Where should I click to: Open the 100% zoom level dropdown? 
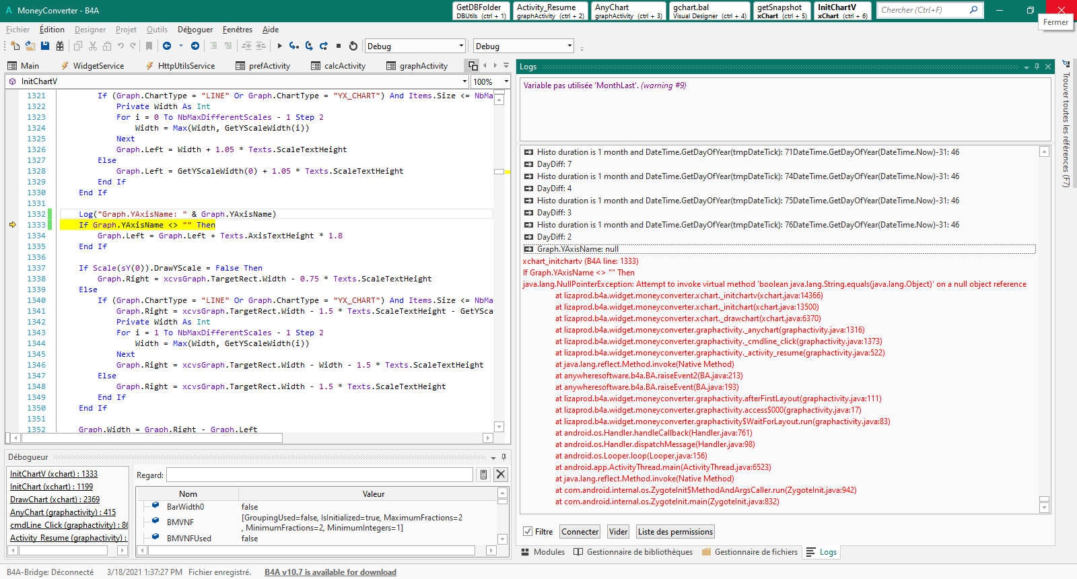[506, 81]
